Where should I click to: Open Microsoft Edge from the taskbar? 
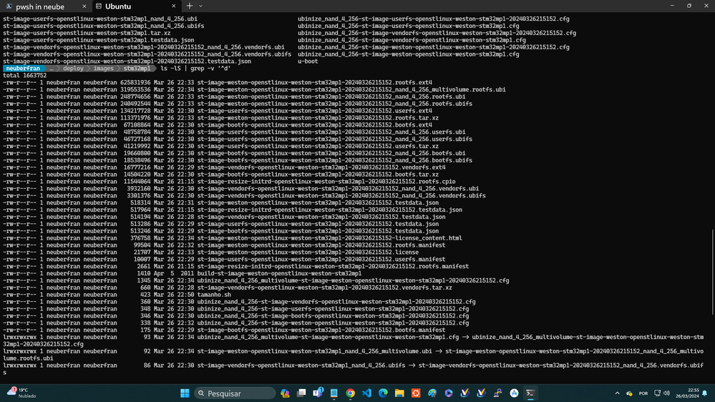(x=383, y=393)
